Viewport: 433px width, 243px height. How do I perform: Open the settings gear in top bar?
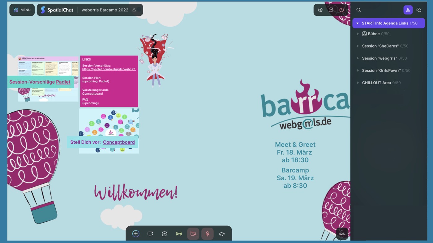point(320,10)
